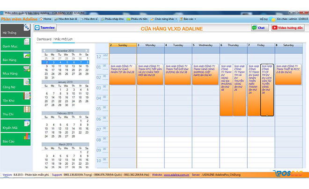Switch to the Dashboard tab
309x189 pixels.
[44, 39]
